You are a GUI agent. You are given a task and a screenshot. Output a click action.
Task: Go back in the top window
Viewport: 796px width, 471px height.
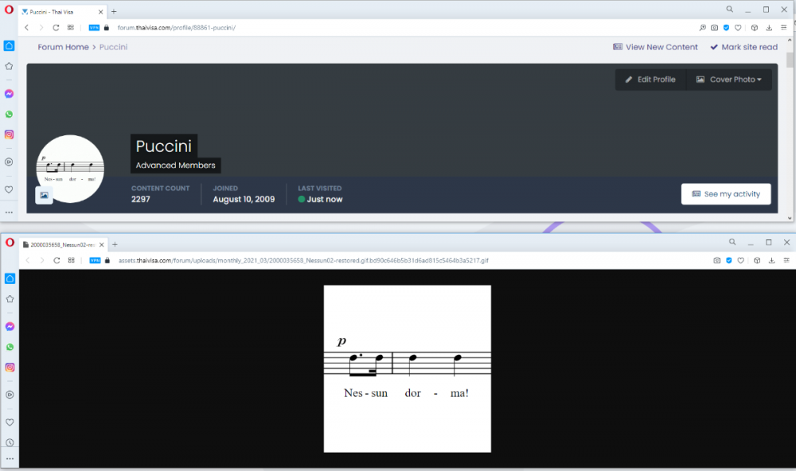26,27
